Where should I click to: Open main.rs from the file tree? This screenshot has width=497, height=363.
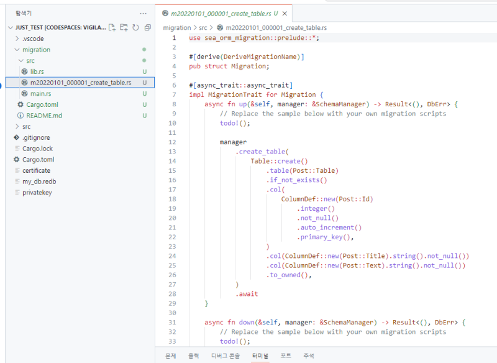(40, 93)
